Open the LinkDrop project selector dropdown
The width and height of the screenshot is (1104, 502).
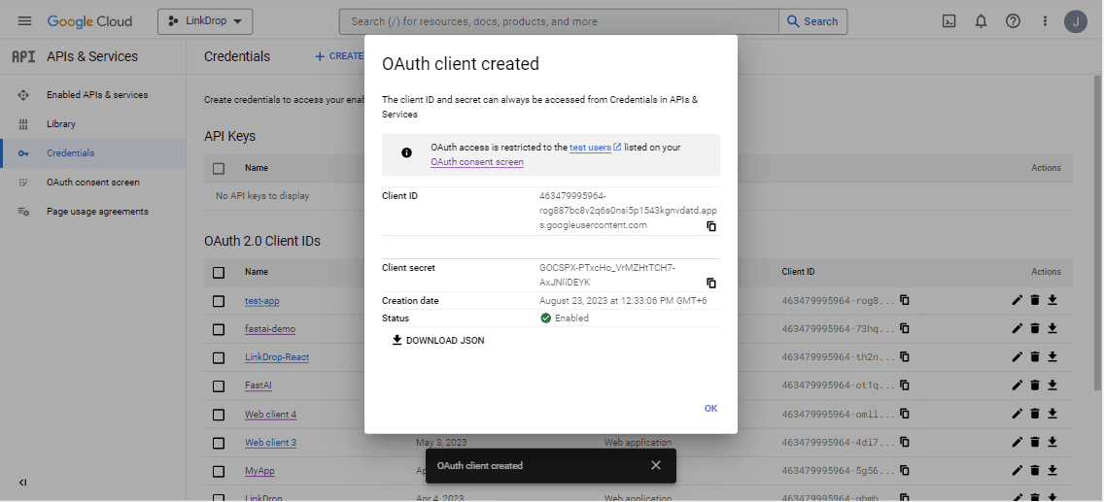205,21
